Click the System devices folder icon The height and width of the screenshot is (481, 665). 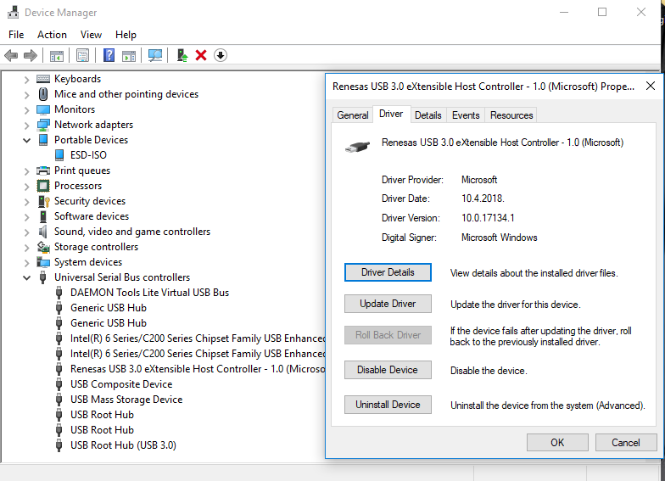[x=43, y=262]
